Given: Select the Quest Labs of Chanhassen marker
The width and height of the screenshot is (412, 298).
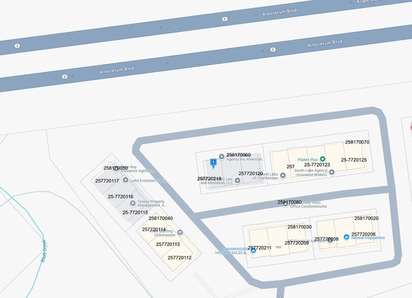Looking at the screenshot, I should click(283, 175).
